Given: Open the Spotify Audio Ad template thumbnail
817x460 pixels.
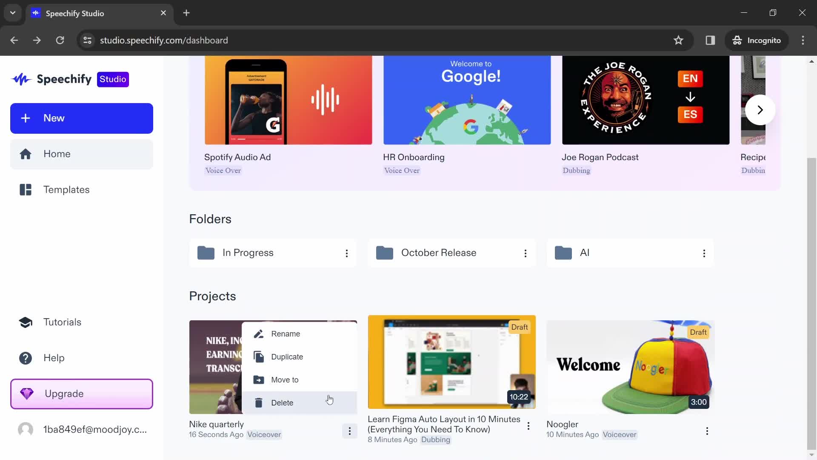Looking at the screenshot, I should point(289,101).
